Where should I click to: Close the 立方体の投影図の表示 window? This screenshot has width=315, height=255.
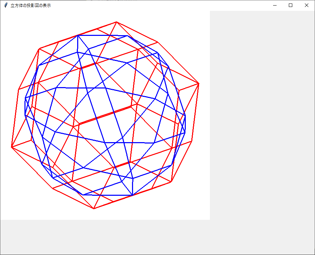(x=306, y=6)
